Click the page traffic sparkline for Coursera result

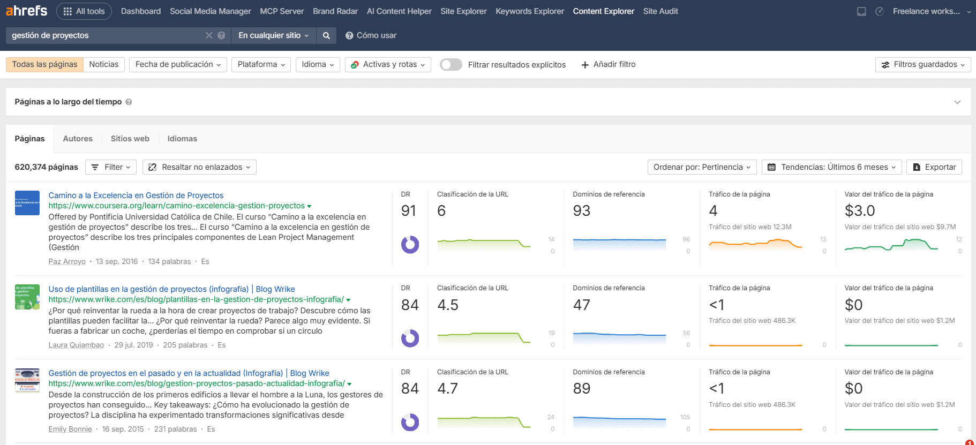pos(755,245)
